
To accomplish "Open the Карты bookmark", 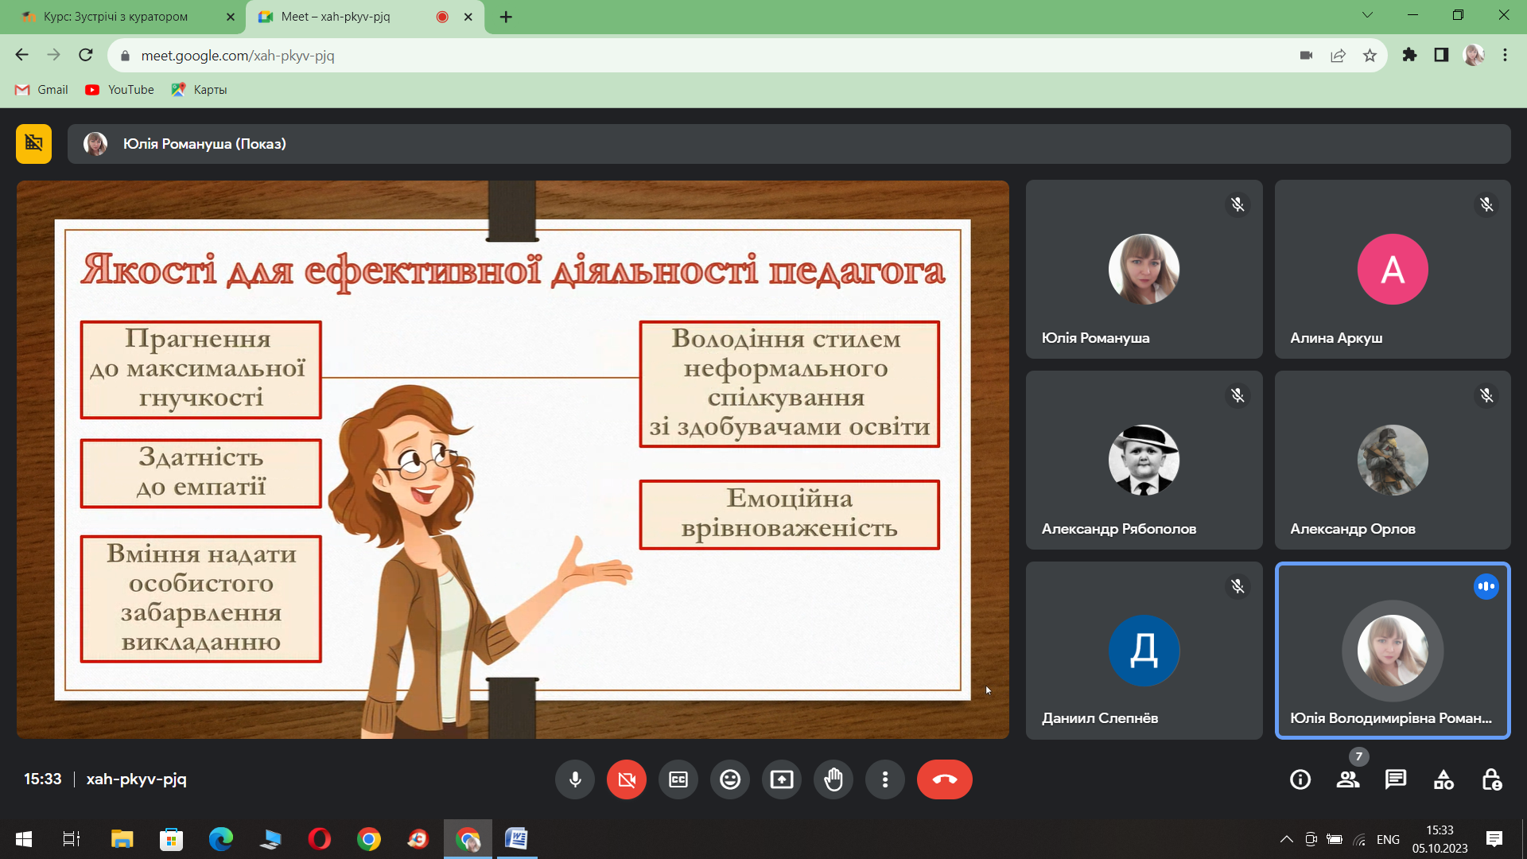I will point(200,90).
